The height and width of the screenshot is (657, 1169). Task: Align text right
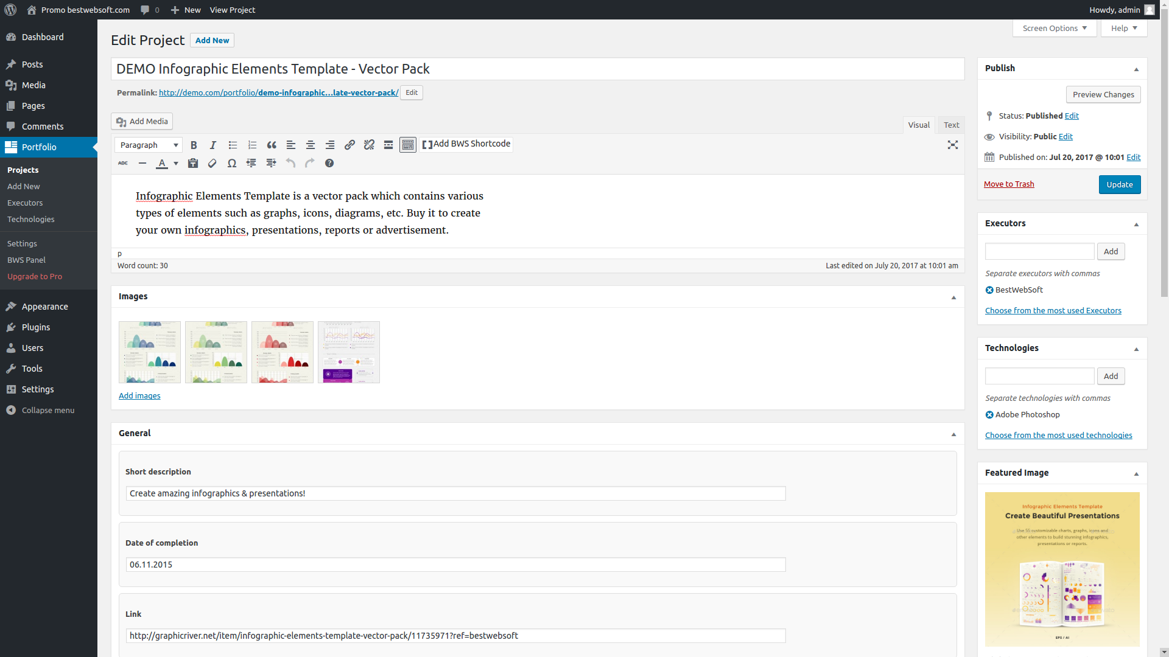[x=330, y=145]
